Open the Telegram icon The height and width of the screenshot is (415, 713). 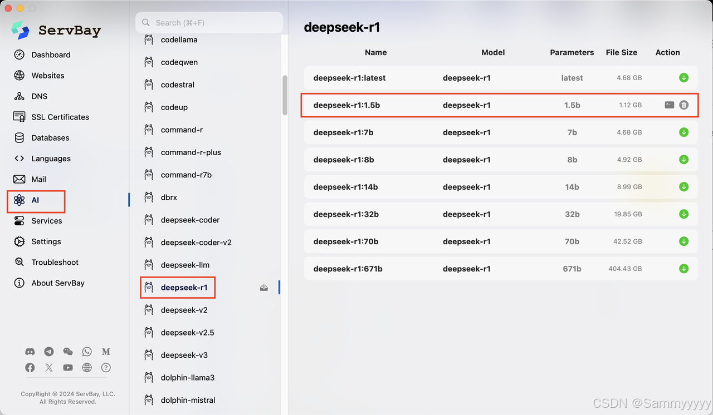click(49, 352)
